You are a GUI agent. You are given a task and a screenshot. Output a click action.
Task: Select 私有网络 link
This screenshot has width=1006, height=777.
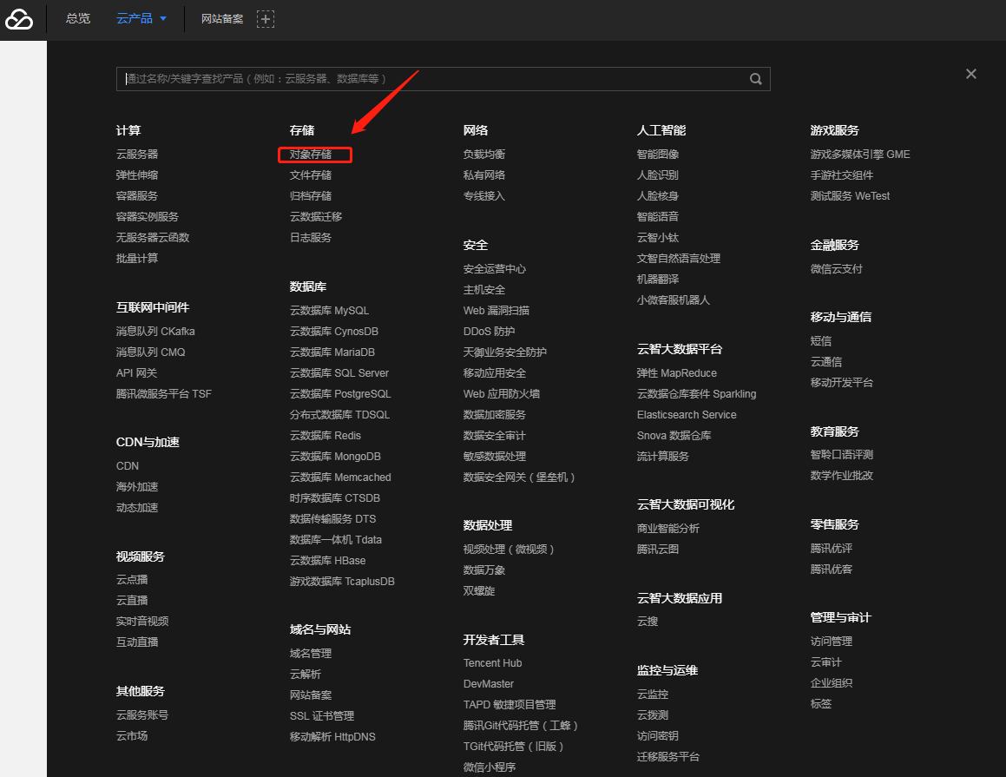[x=484, y=175]
